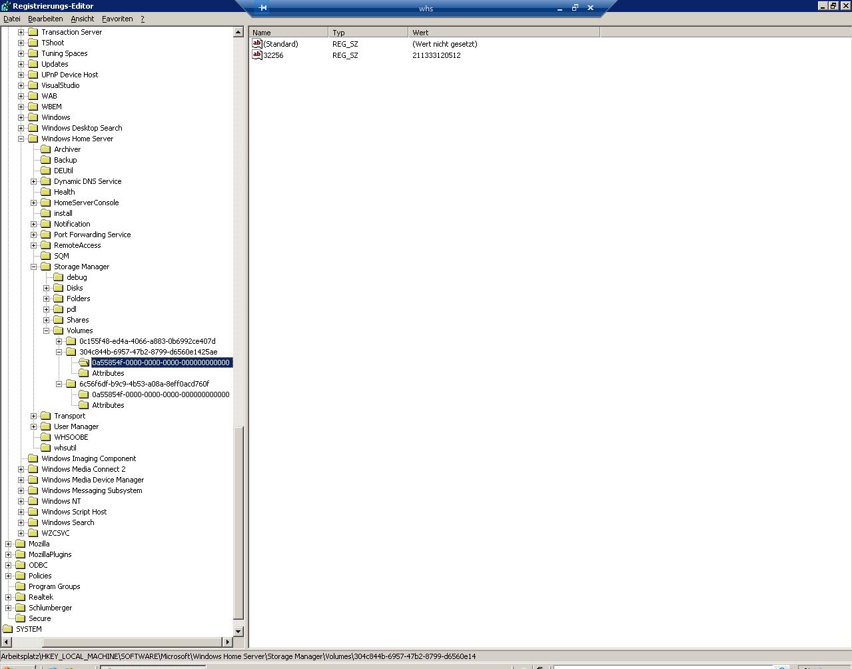The width and height of the screenshot is (852, 669).
Task: Sort values by the Wert column header
Action: pyautogui.click(x=504, y=32)
